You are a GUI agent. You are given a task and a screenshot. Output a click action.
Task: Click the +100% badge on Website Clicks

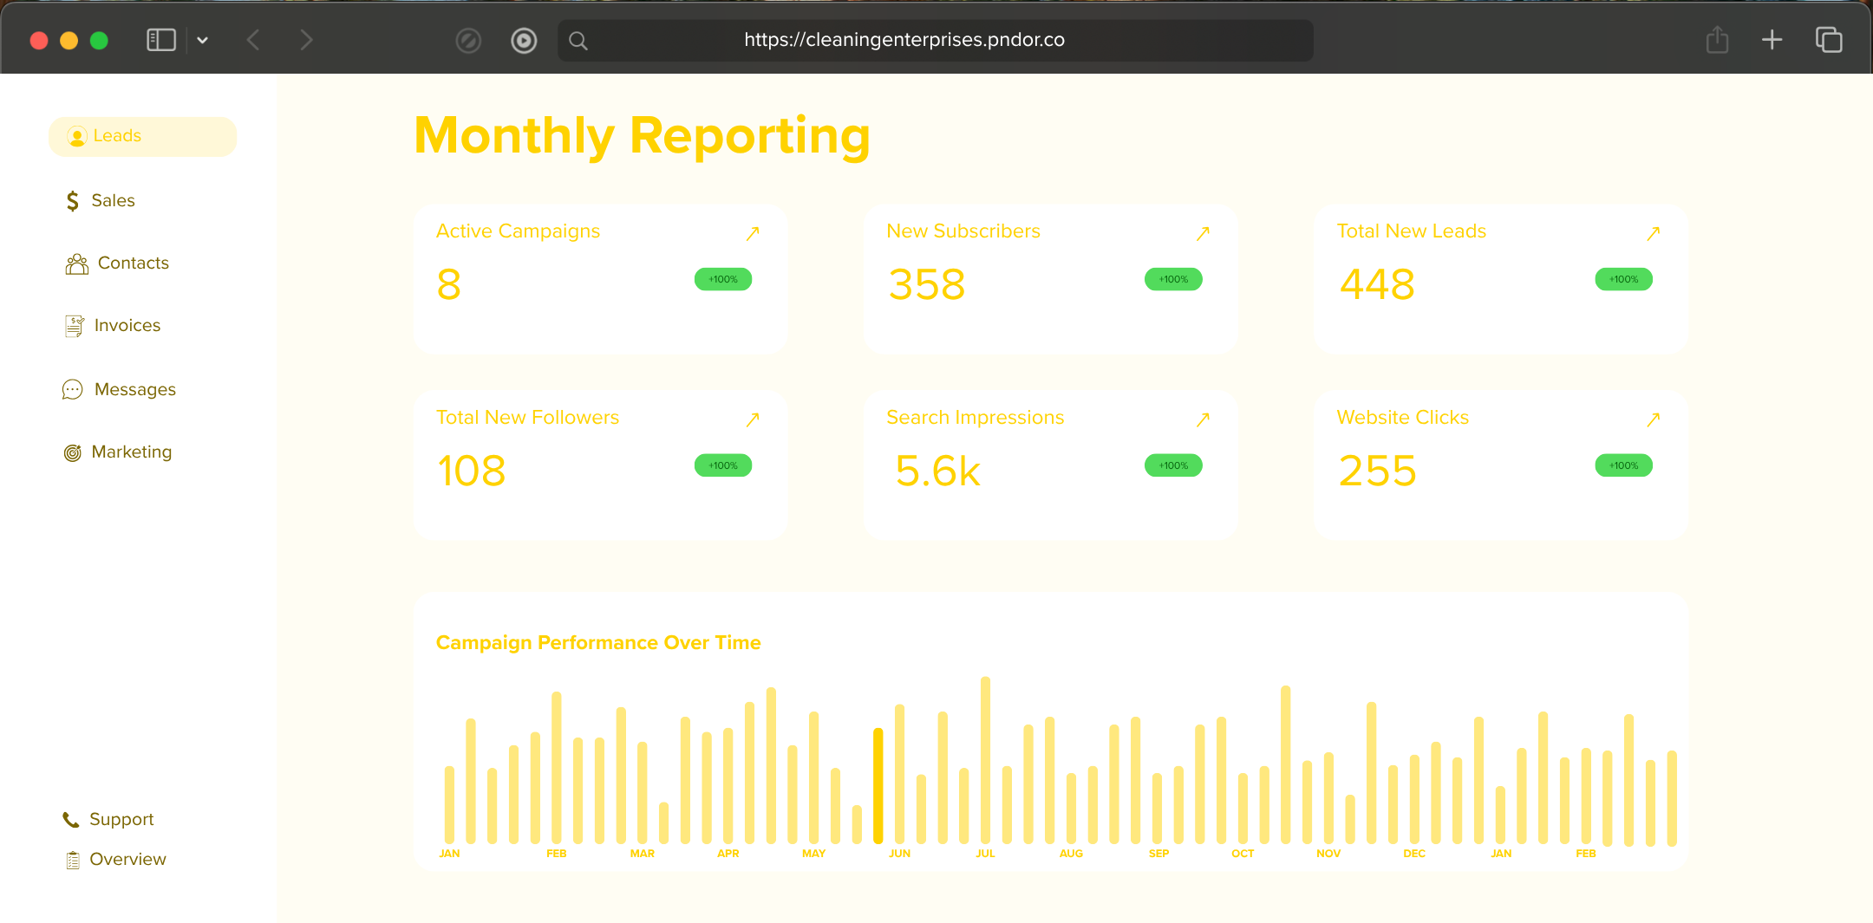(1624, 465)
